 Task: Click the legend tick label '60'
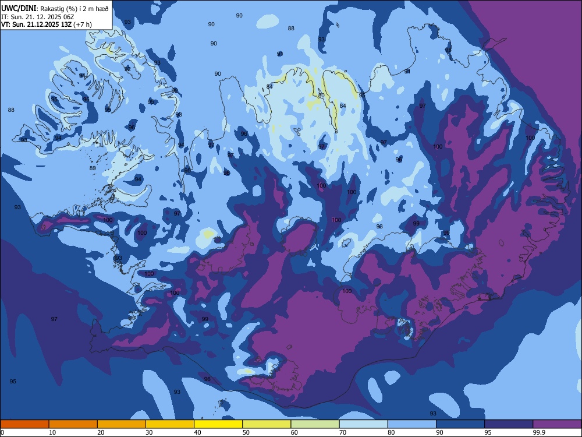pos(294,432)
